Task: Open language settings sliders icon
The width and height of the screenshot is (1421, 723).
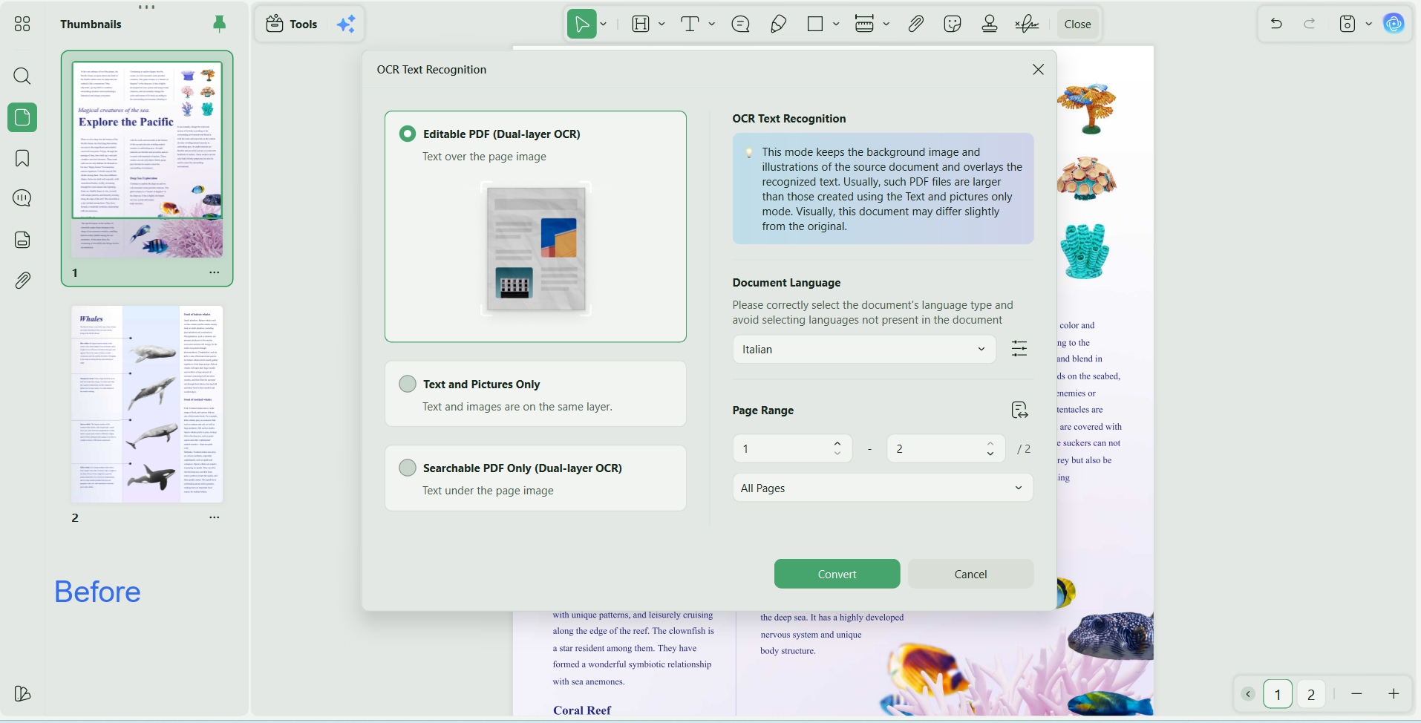Action: pos(1019,349)
